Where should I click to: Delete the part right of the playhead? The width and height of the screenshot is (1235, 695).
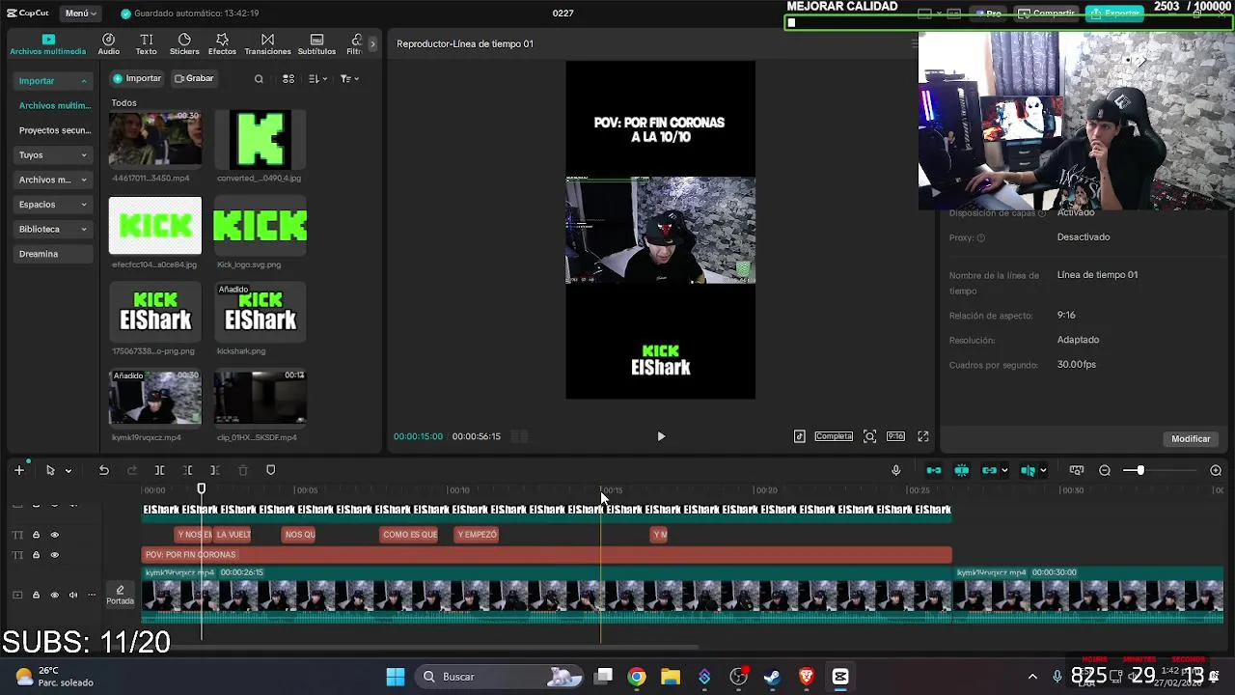point(215,470)
